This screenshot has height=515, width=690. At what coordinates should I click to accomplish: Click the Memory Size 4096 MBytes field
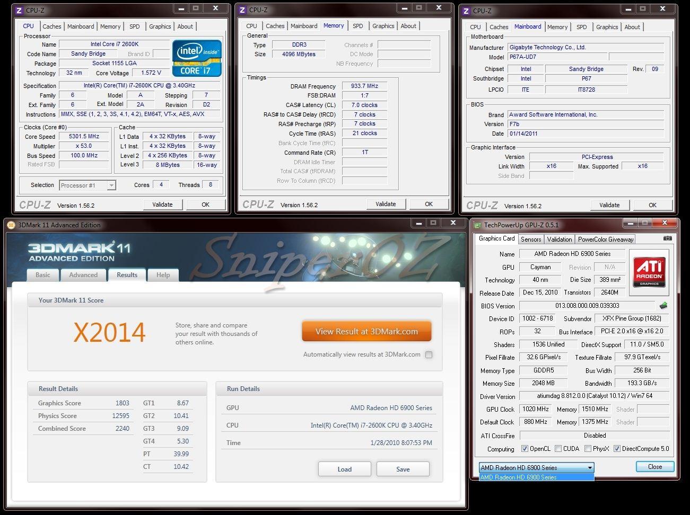tap(299, 55)
